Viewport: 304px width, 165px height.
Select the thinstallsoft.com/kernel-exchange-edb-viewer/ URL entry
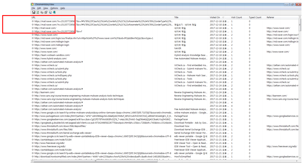point(63,133)
